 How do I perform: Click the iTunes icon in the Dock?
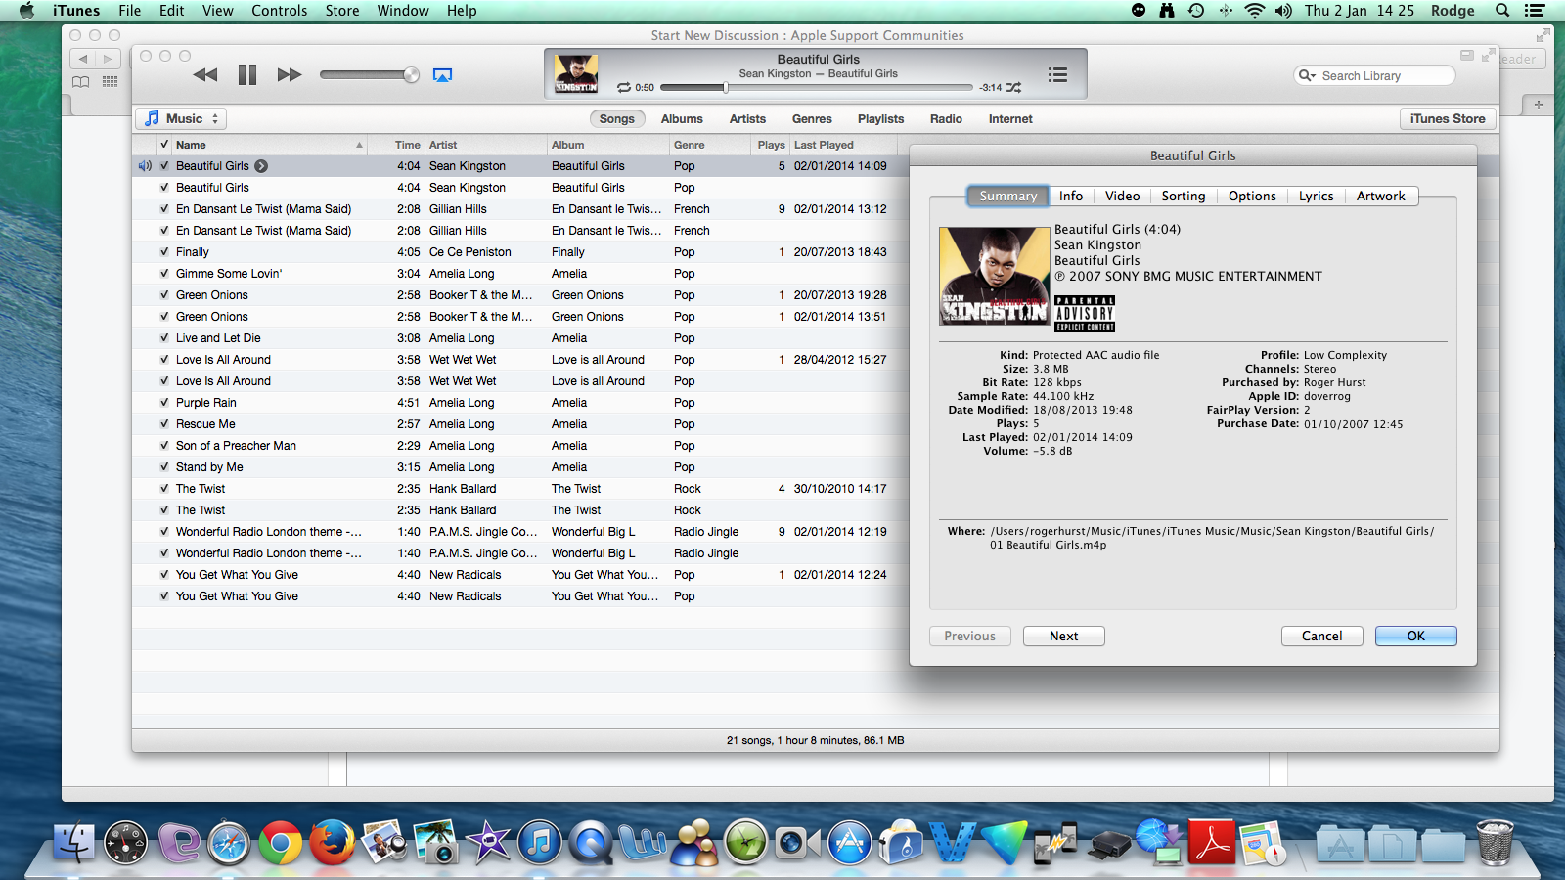540,842
